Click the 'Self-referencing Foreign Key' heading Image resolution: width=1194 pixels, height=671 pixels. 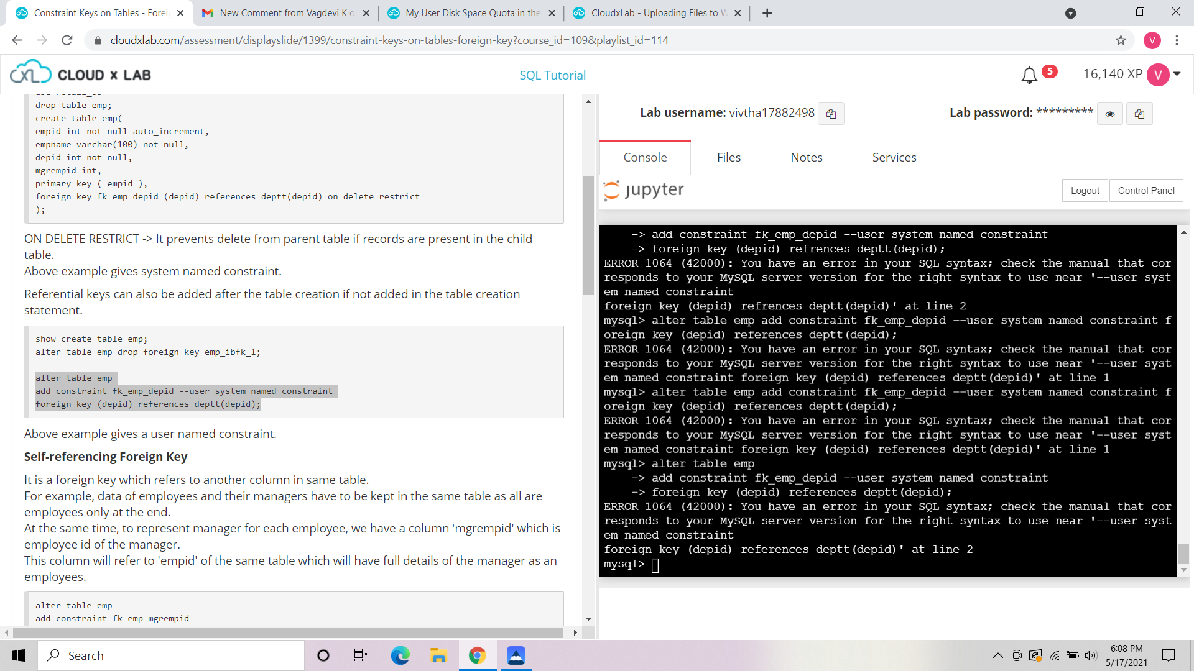106,457
